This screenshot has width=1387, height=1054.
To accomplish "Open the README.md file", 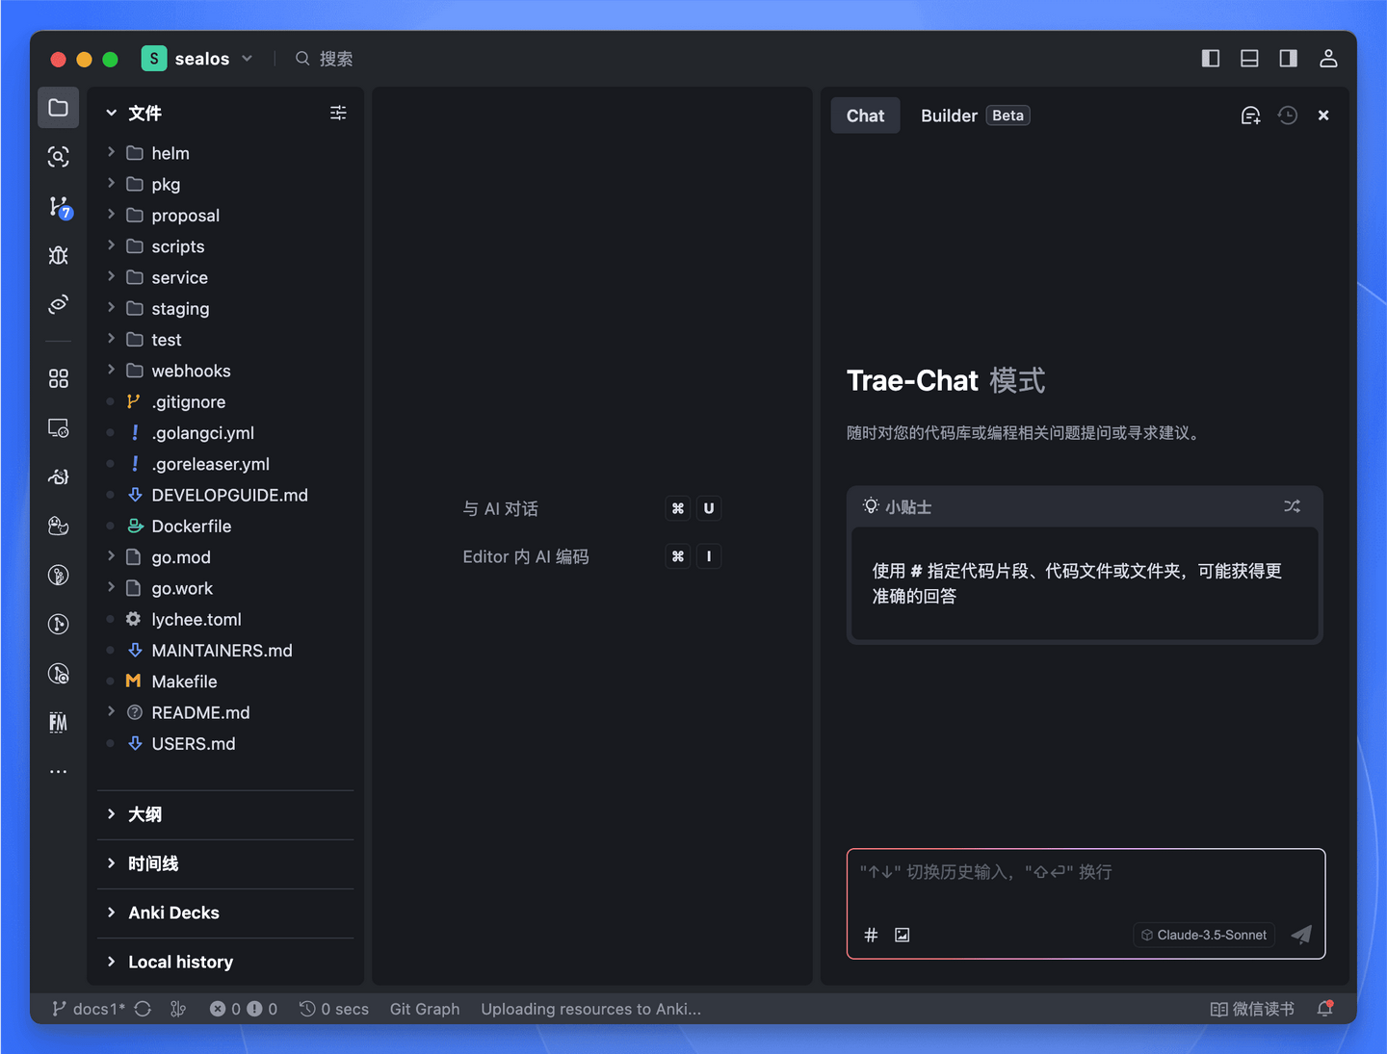I will [198, 712].
